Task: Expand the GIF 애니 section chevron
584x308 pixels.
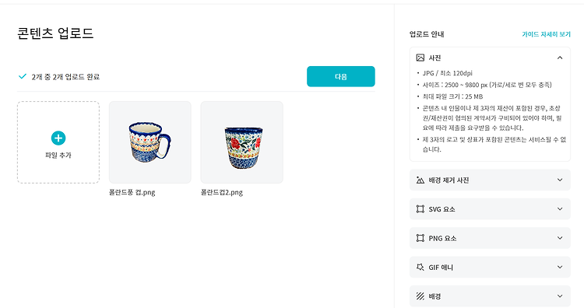Action: pyautogui.click(x=559, y=267)
